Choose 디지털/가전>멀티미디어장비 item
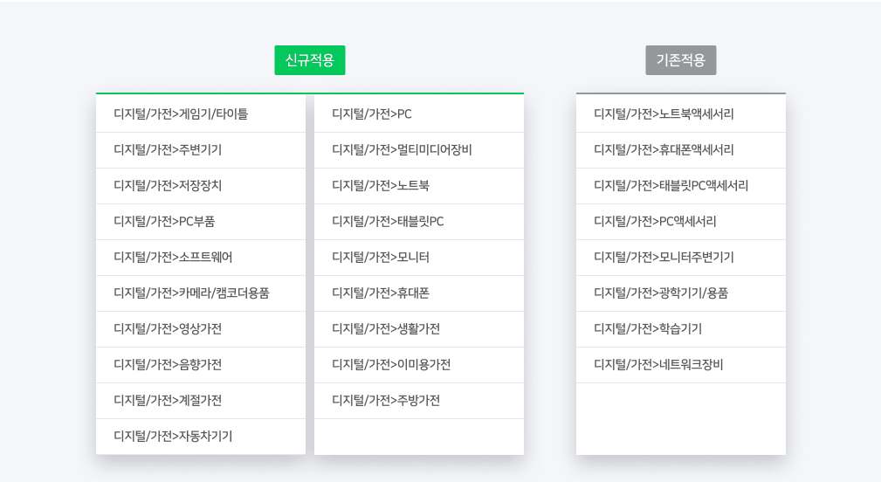 coord(402,150)
